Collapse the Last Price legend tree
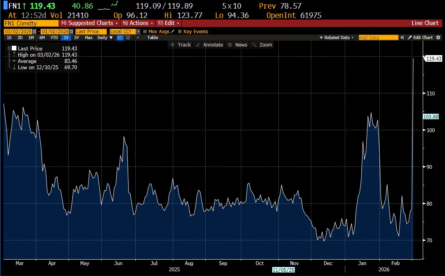The height and width of the screenshot is (276, 445). [9, 48]
